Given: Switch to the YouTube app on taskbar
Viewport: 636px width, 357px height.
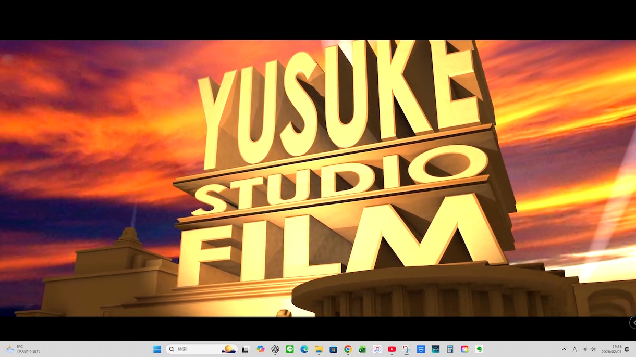Looking at the screenshot, I should (x=392, y=349).
